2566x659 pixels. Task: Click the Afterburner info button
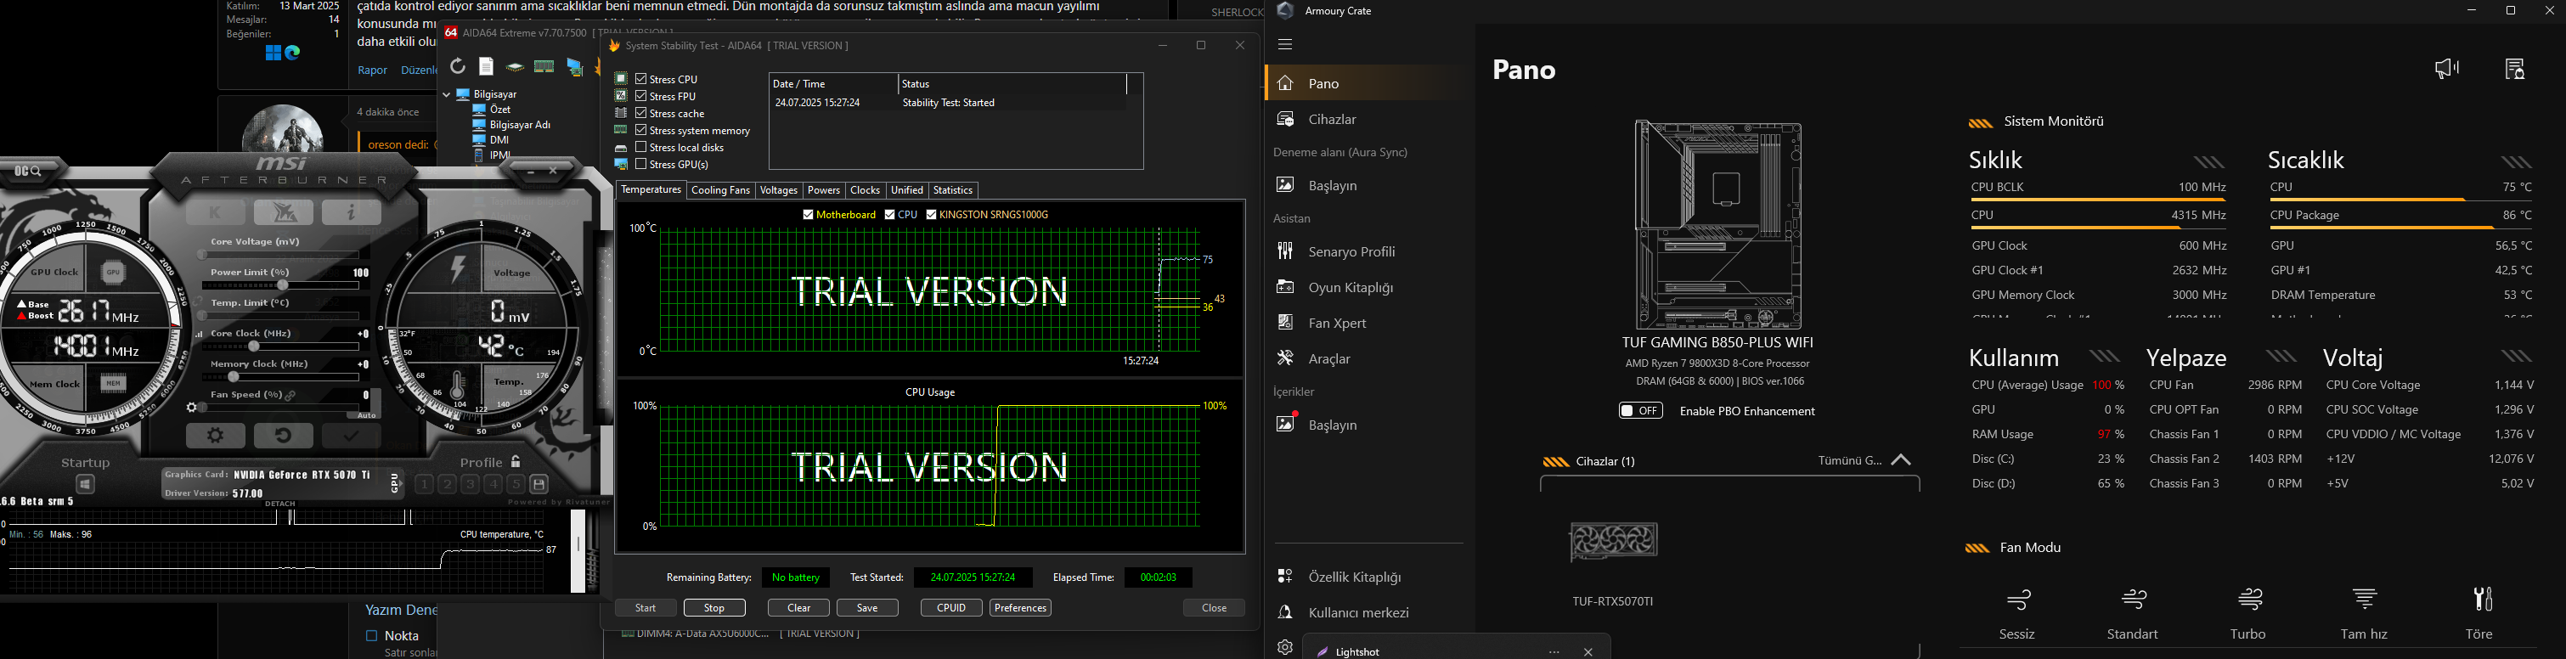[351, 212]
